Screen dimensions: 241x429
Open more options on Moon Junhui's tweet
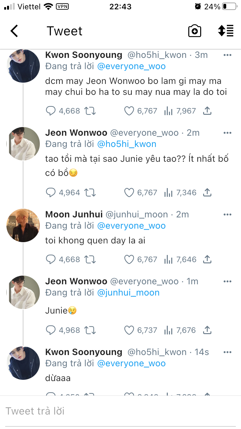tap(227, 215)
